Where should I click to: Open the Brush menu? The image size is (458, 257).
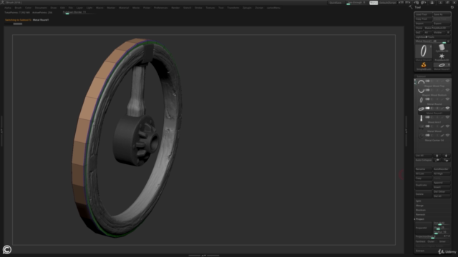[18, 8]
